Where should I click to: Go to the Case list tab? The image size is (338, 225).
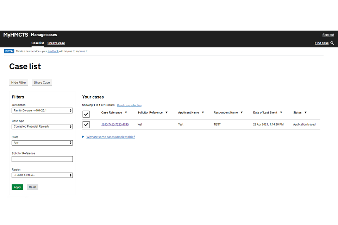tap(38, 43)
